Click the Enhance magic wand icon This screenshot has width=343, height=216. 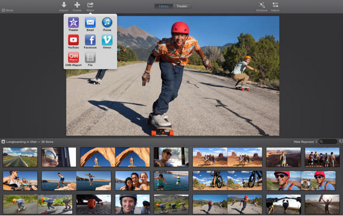[262, 5]
